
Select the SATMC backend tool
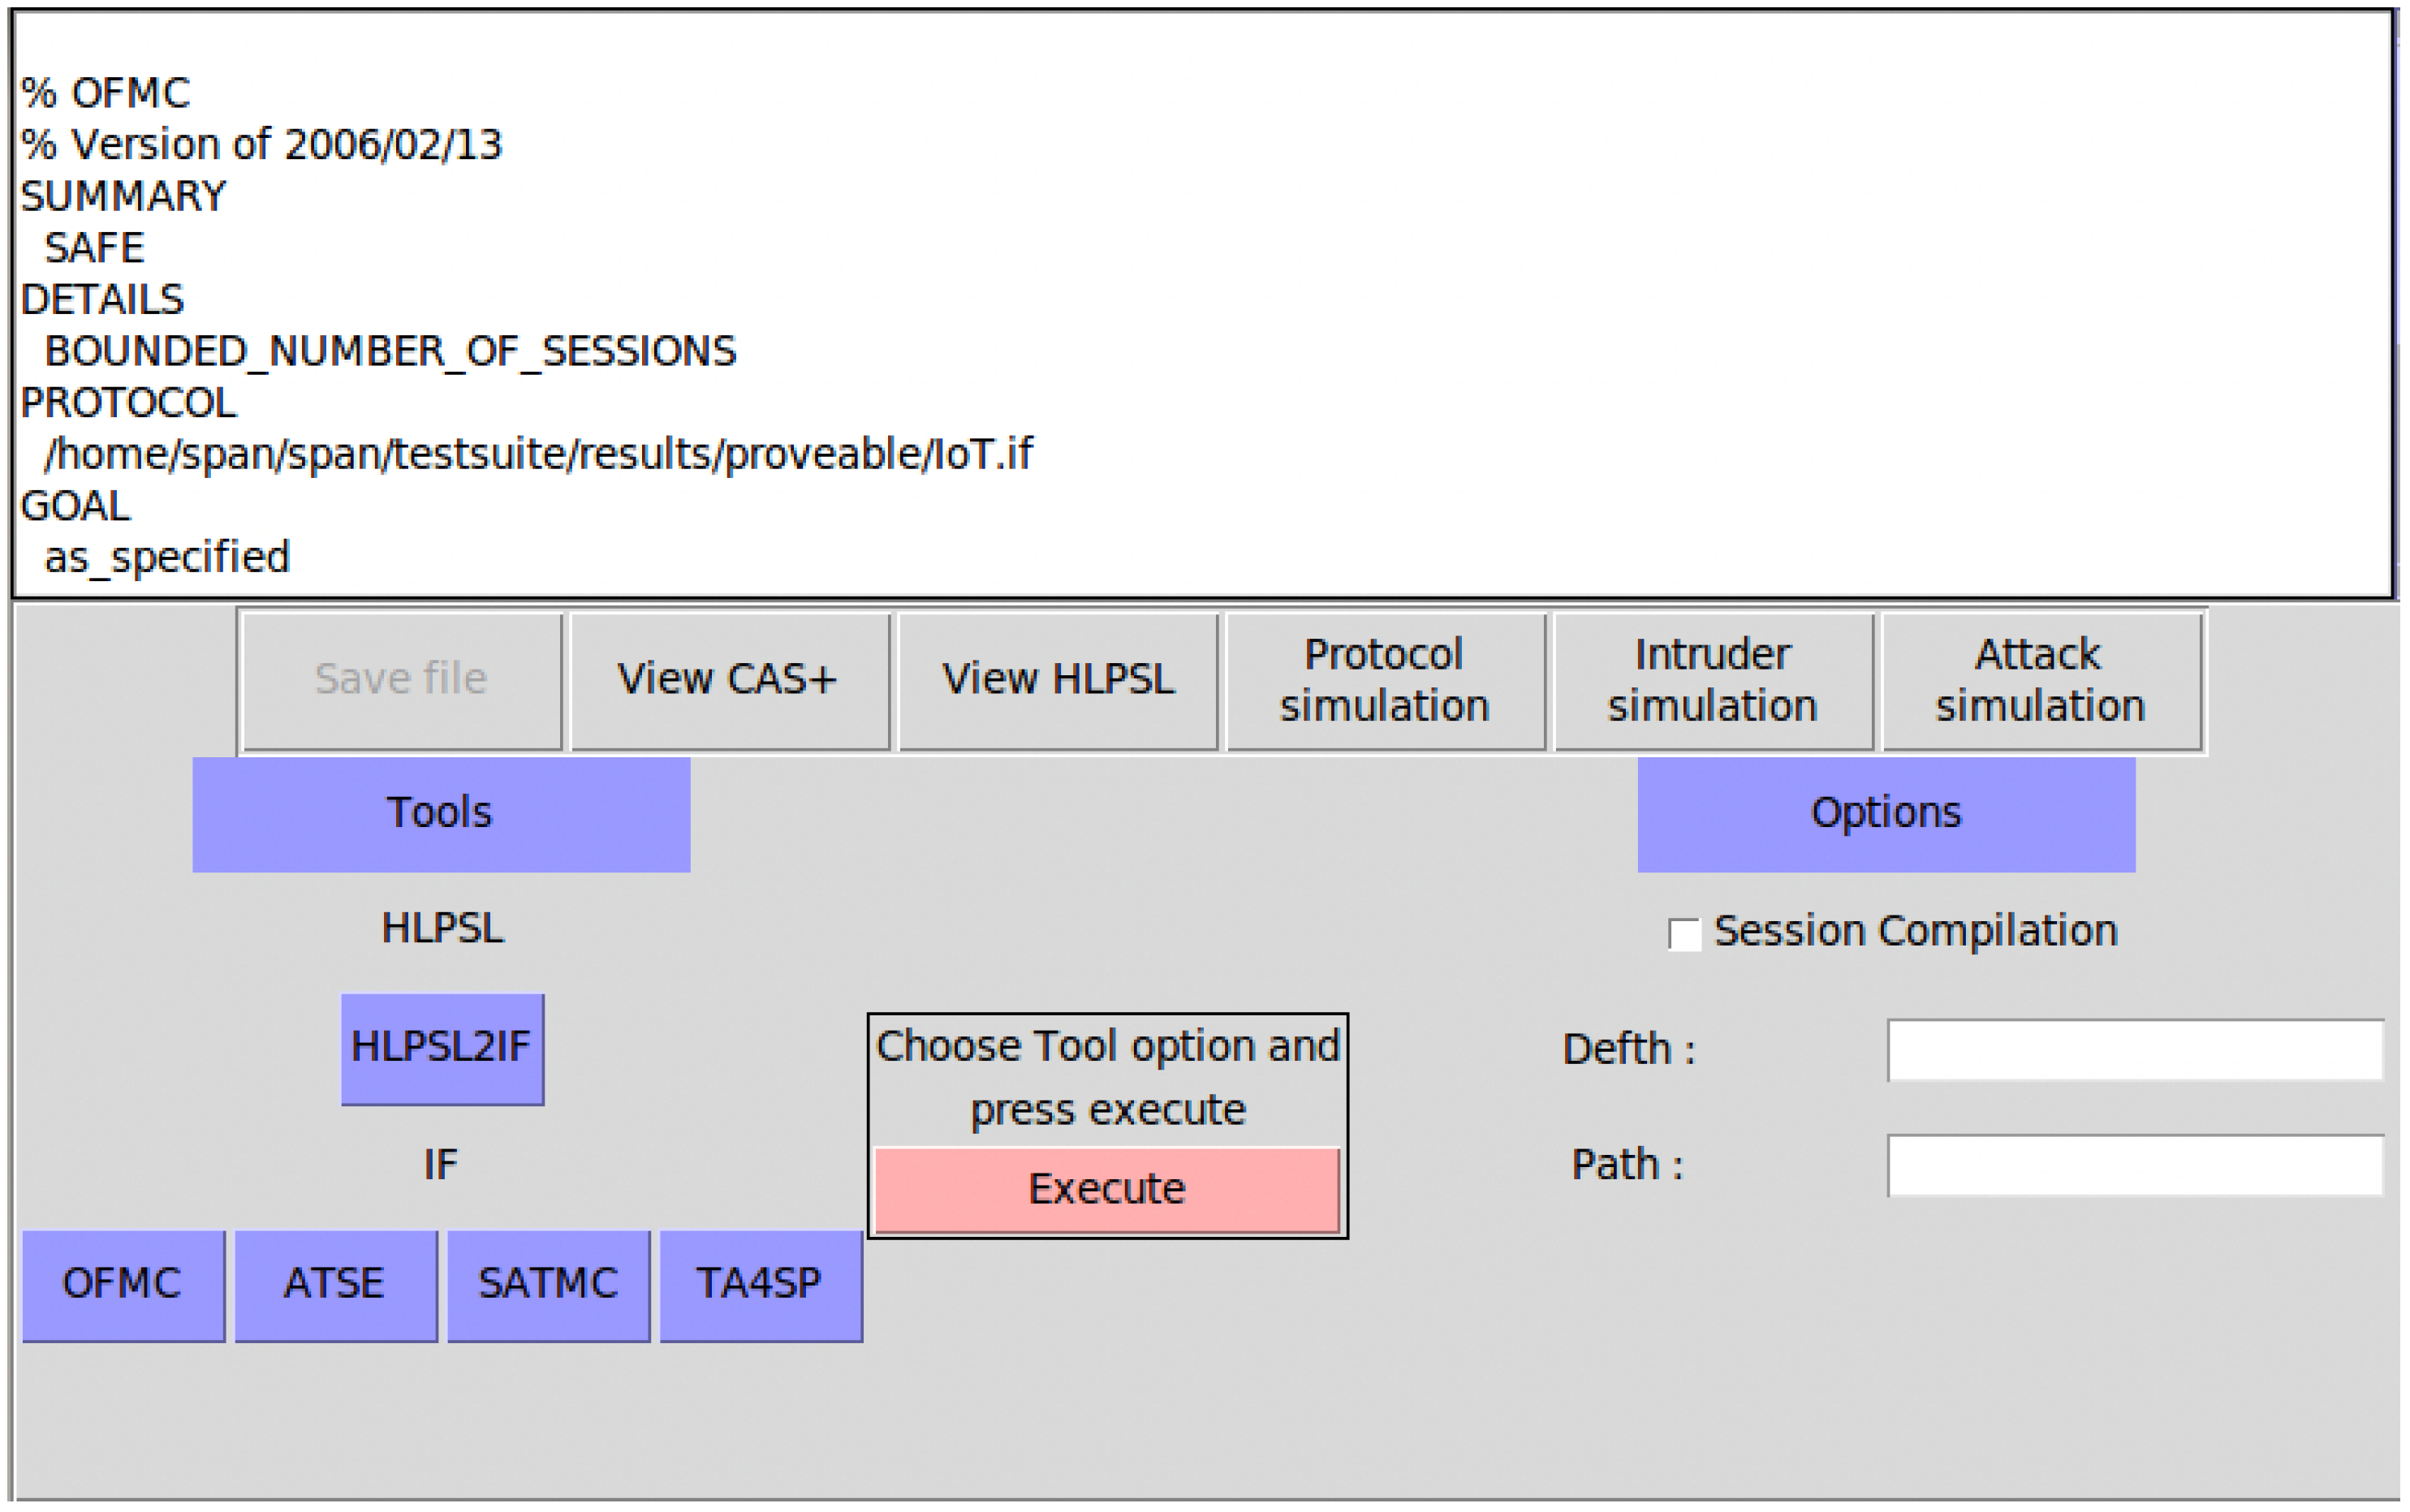coord(548,1284)
